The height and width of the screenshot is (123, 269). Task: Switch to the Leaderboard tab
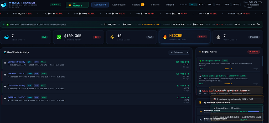[x=119, y=4]
